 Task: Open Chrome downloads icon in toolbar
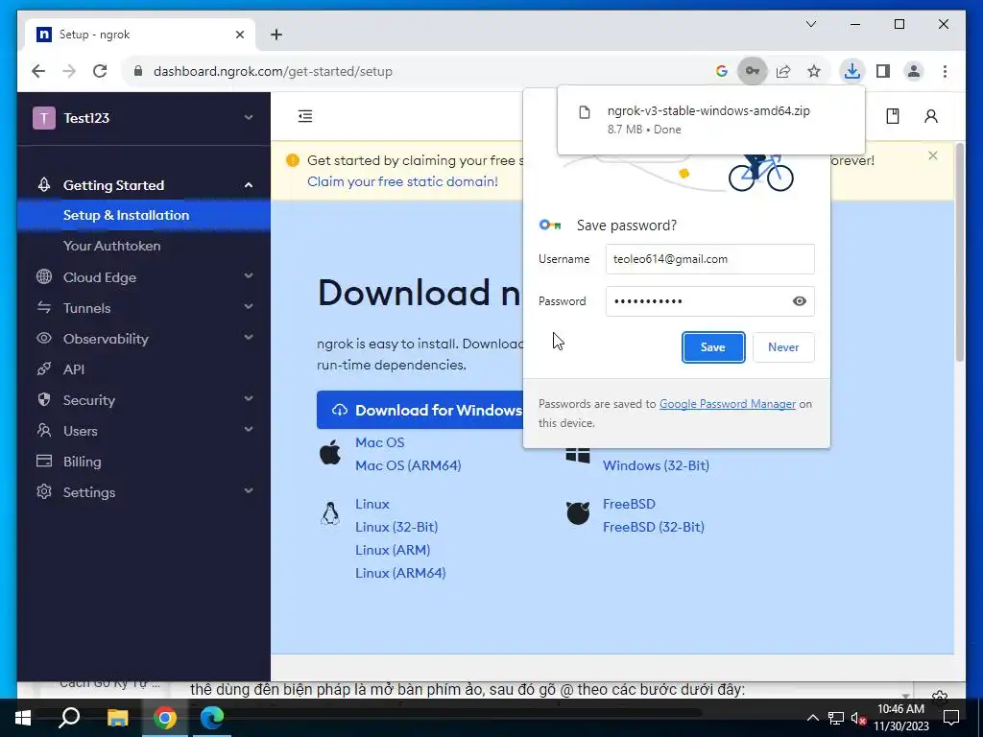tap(852, 71)
